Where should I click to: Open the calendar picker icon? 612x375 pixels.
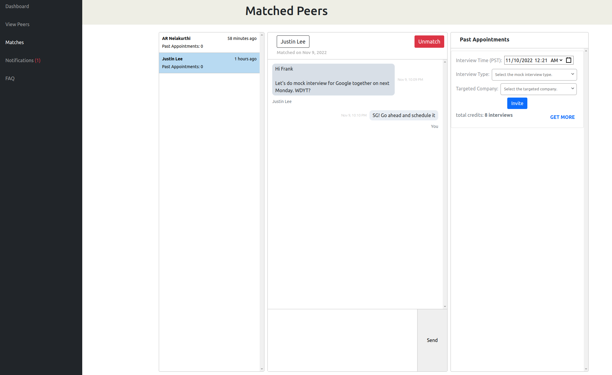click(568, 60)
